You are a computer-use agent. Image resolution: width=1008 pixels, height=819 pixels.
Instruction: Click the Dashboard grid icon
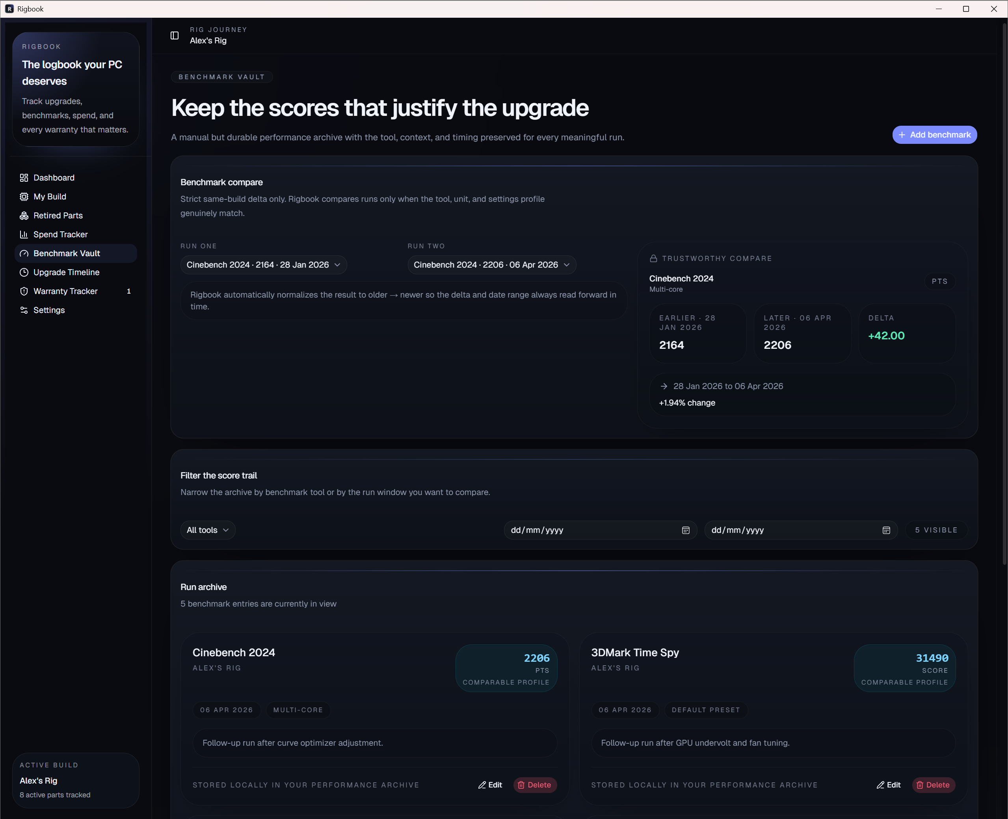[x=24, y=178]
